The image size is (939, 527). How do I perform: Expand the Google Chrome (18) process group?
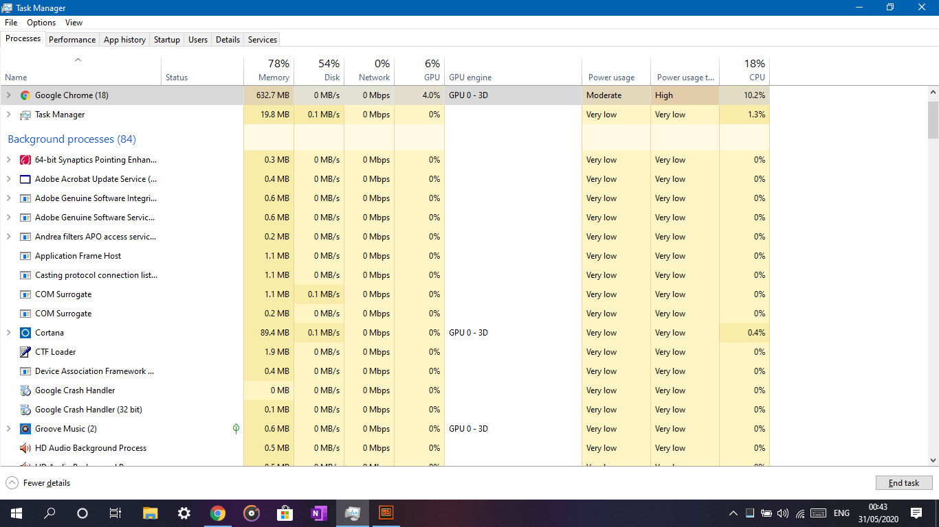coord(9,95)
